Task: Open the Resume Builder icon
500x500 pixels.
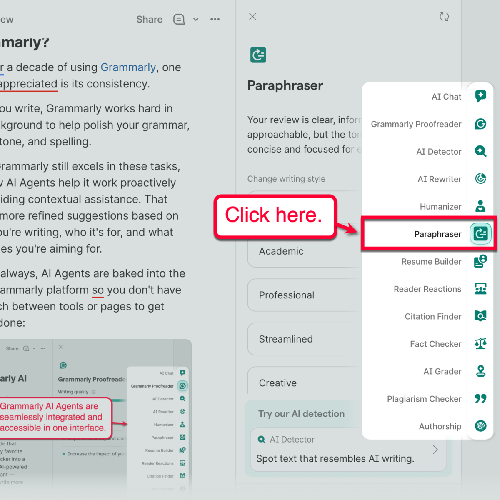Action: (480, 261)
